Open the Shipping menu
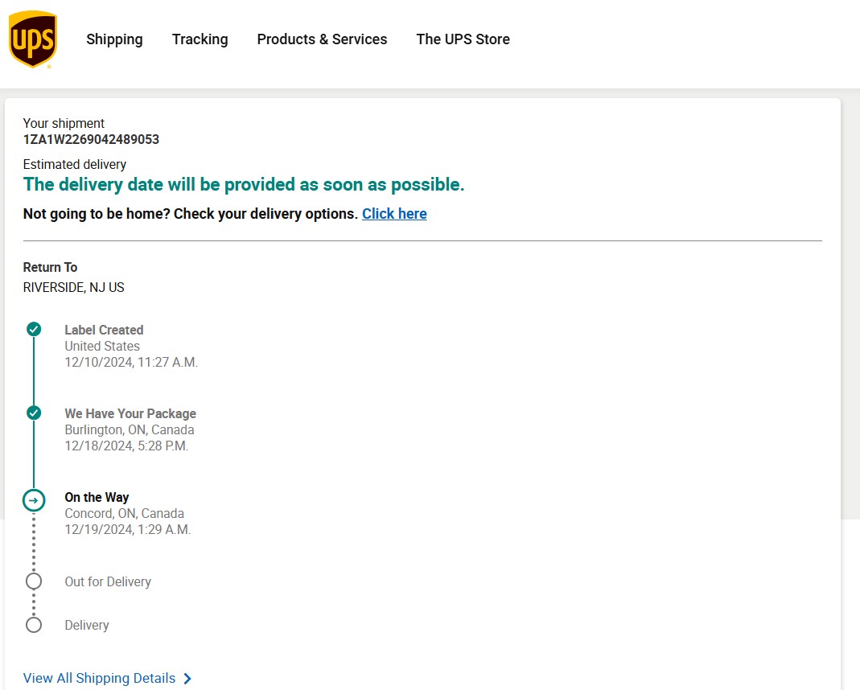 [x=114, y=39]
